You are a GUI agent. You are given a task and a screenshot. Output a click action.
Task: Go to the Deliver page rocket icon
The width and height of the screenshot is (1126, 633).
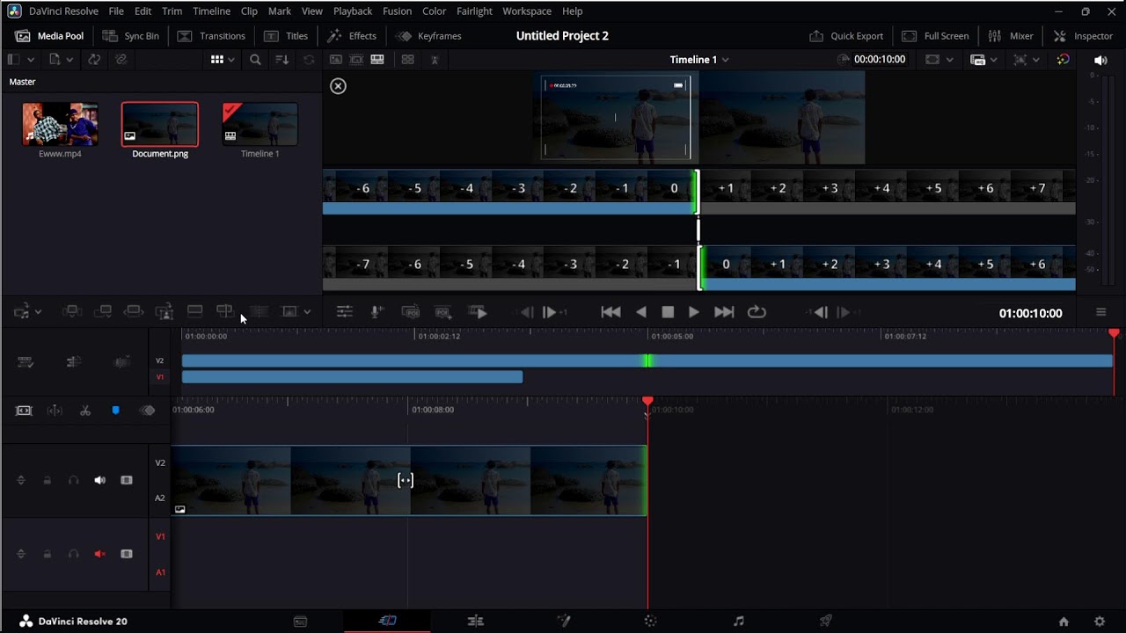825,621
